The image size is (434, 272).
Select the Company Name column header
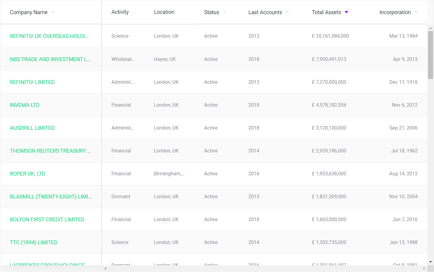pyautogui.click(x=29, y=12)
